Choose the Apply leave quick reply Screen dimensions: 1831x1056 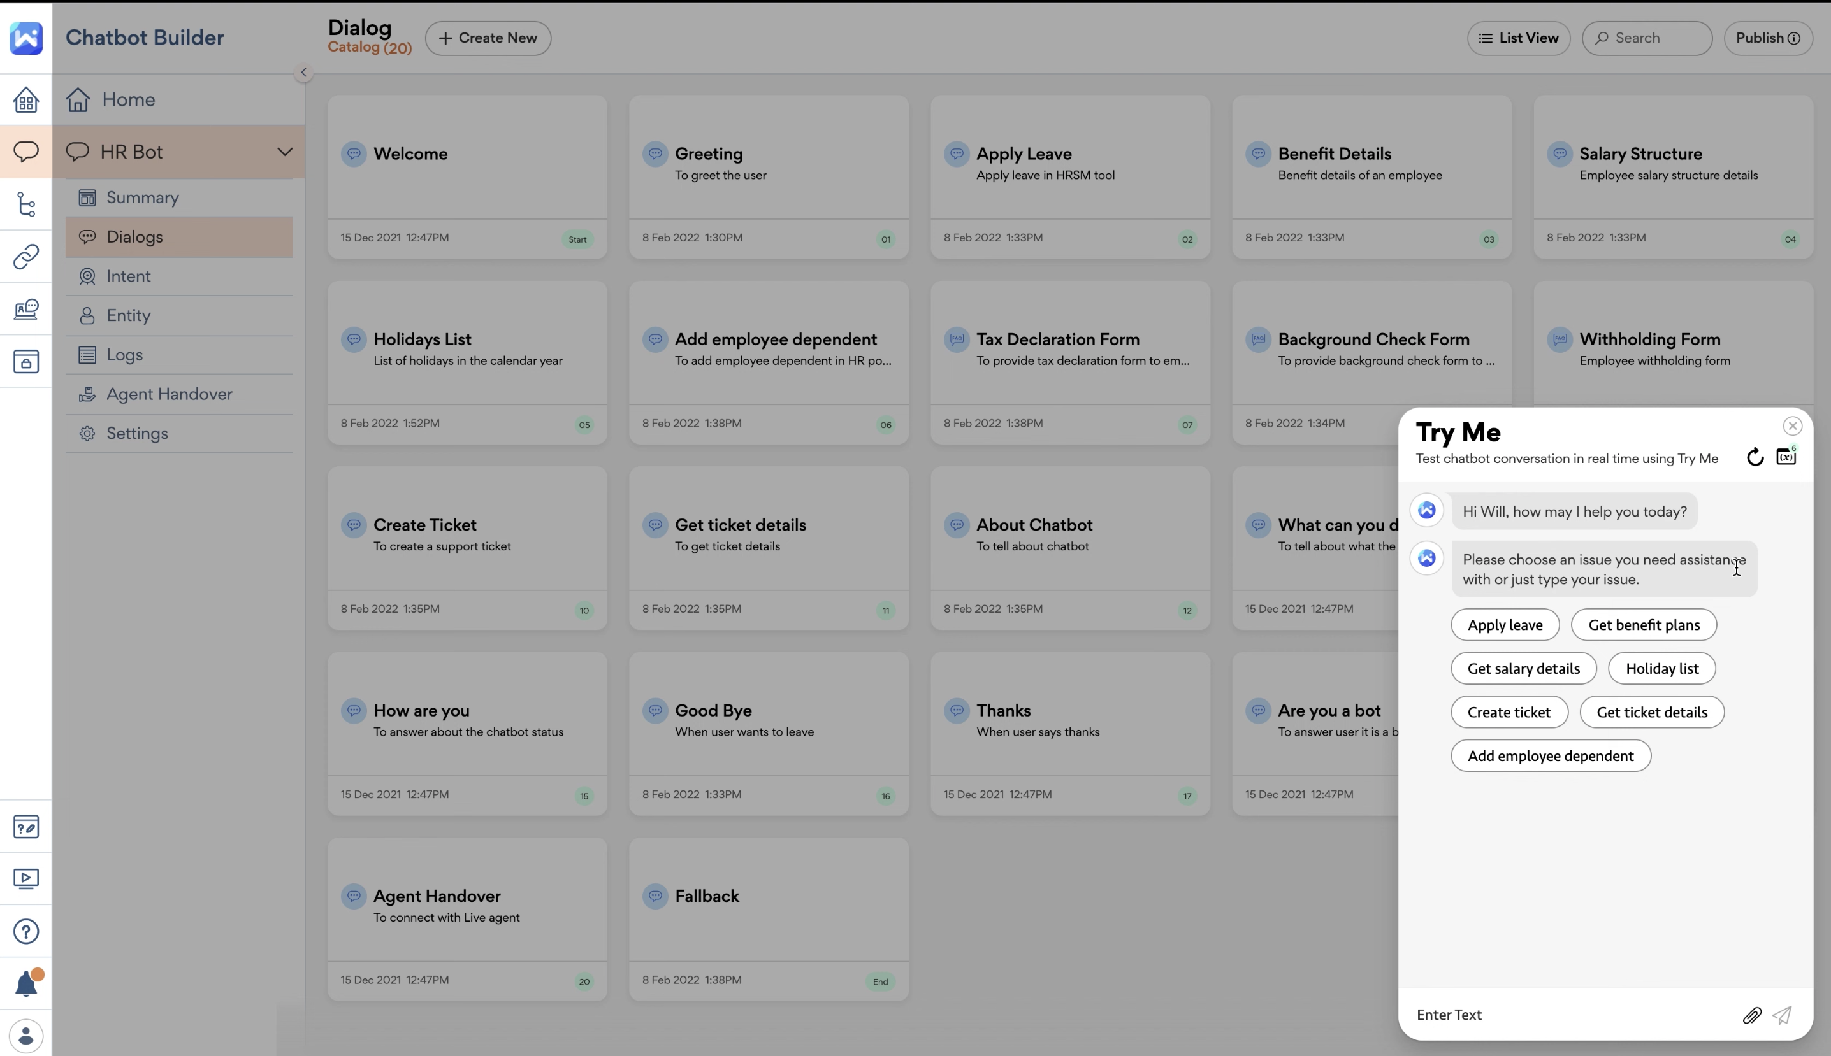[1505, 625]
